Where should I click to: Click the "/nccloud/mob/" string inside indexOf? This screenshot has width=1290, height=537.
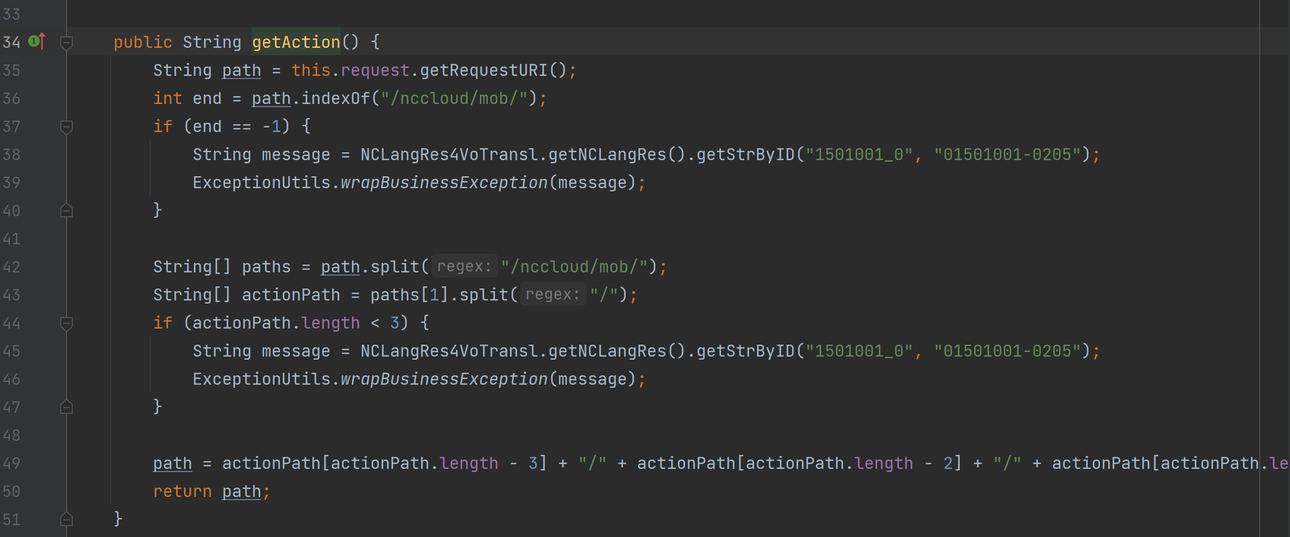pos(454,98)
